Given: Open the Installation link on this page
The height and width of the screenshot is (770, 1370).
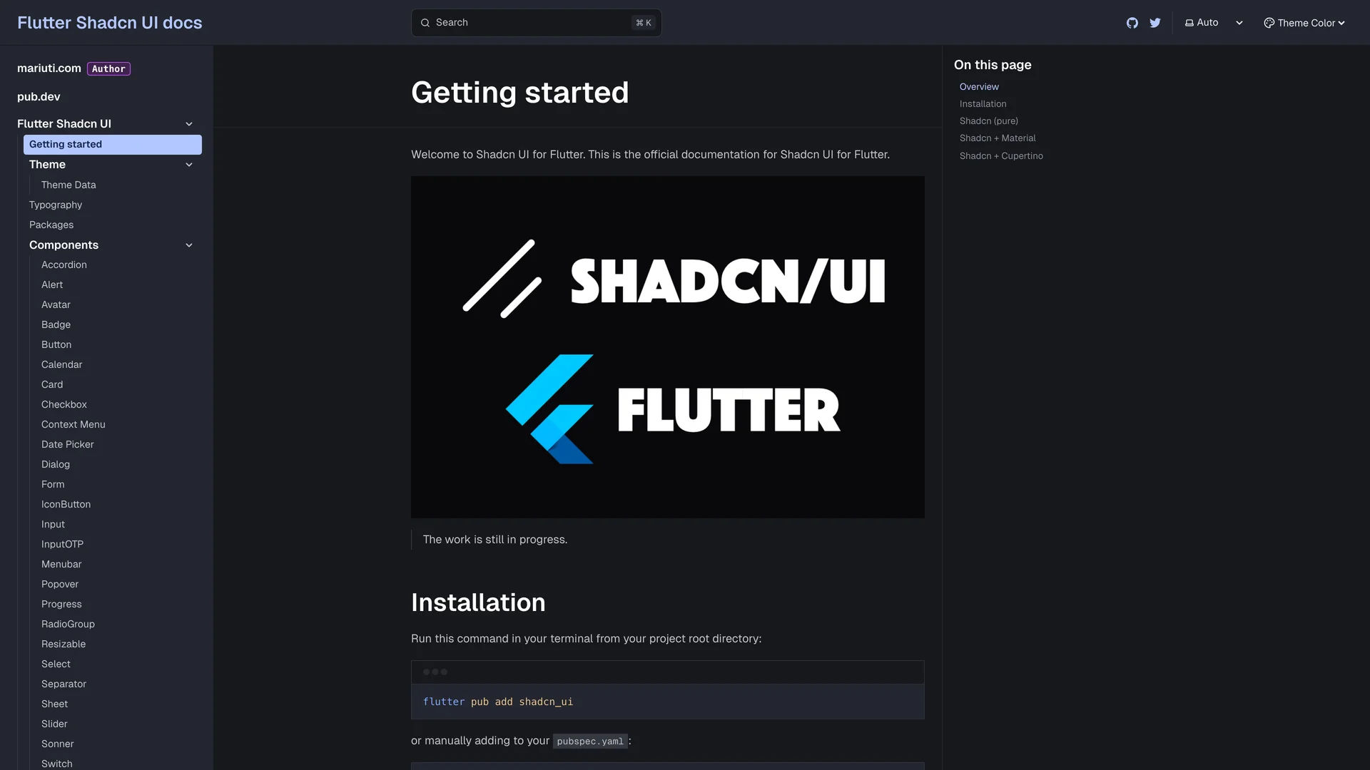Looking at the screenshot, I should pos(983,103).
